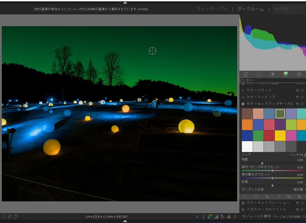Disable the カラールックアップテーブル module
This screenshot has height=223, width=306.
tap(243, 104)
